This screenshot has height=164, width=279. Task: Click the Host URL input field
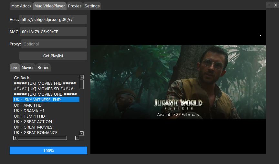[x=53, y=19]
